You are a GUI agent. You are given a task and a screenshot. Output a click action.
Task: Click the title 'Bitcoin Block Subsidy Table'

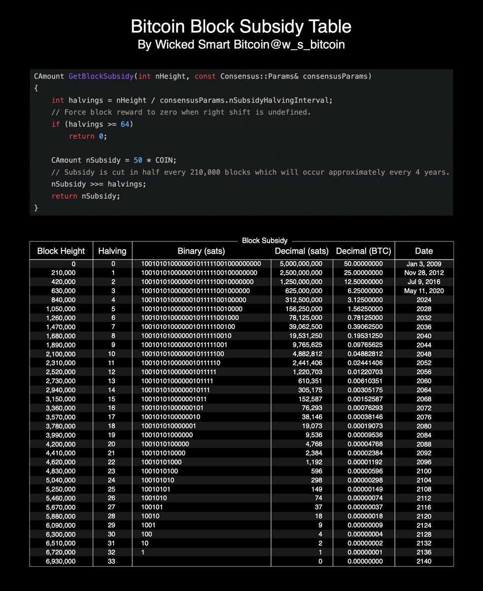tap(241, 26)
